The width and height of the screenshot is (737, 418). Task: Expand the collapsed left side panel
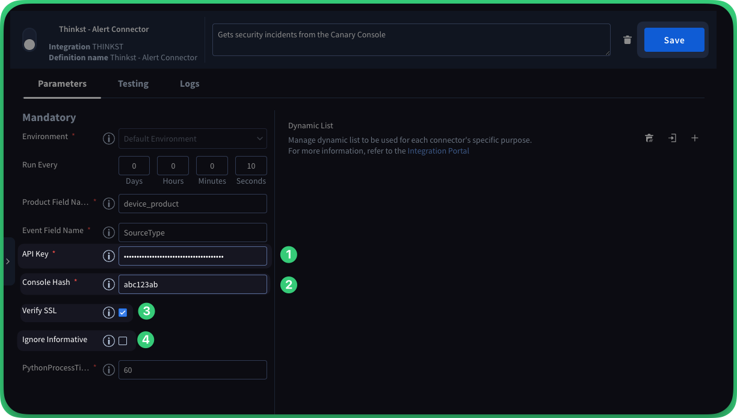pos(8,261)
